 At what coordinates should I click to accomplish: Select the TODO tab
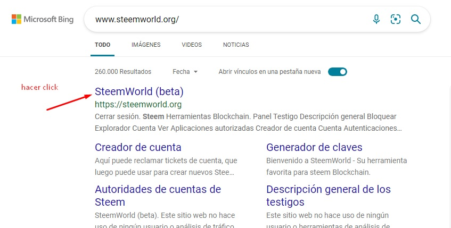tap(103, 45)
